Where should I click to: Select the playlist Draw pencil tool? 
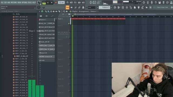click(46, 11)
